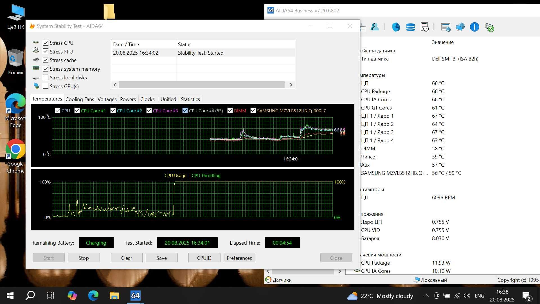Viewport: 540px width, 304px height.
Task: Click the Save button
Action: pos(161,258)
